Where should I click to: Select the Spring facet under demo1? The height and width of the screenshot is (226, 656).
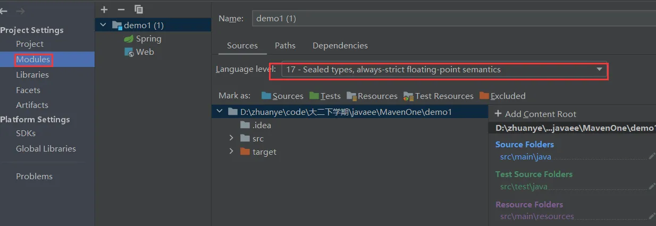[148, 39]
